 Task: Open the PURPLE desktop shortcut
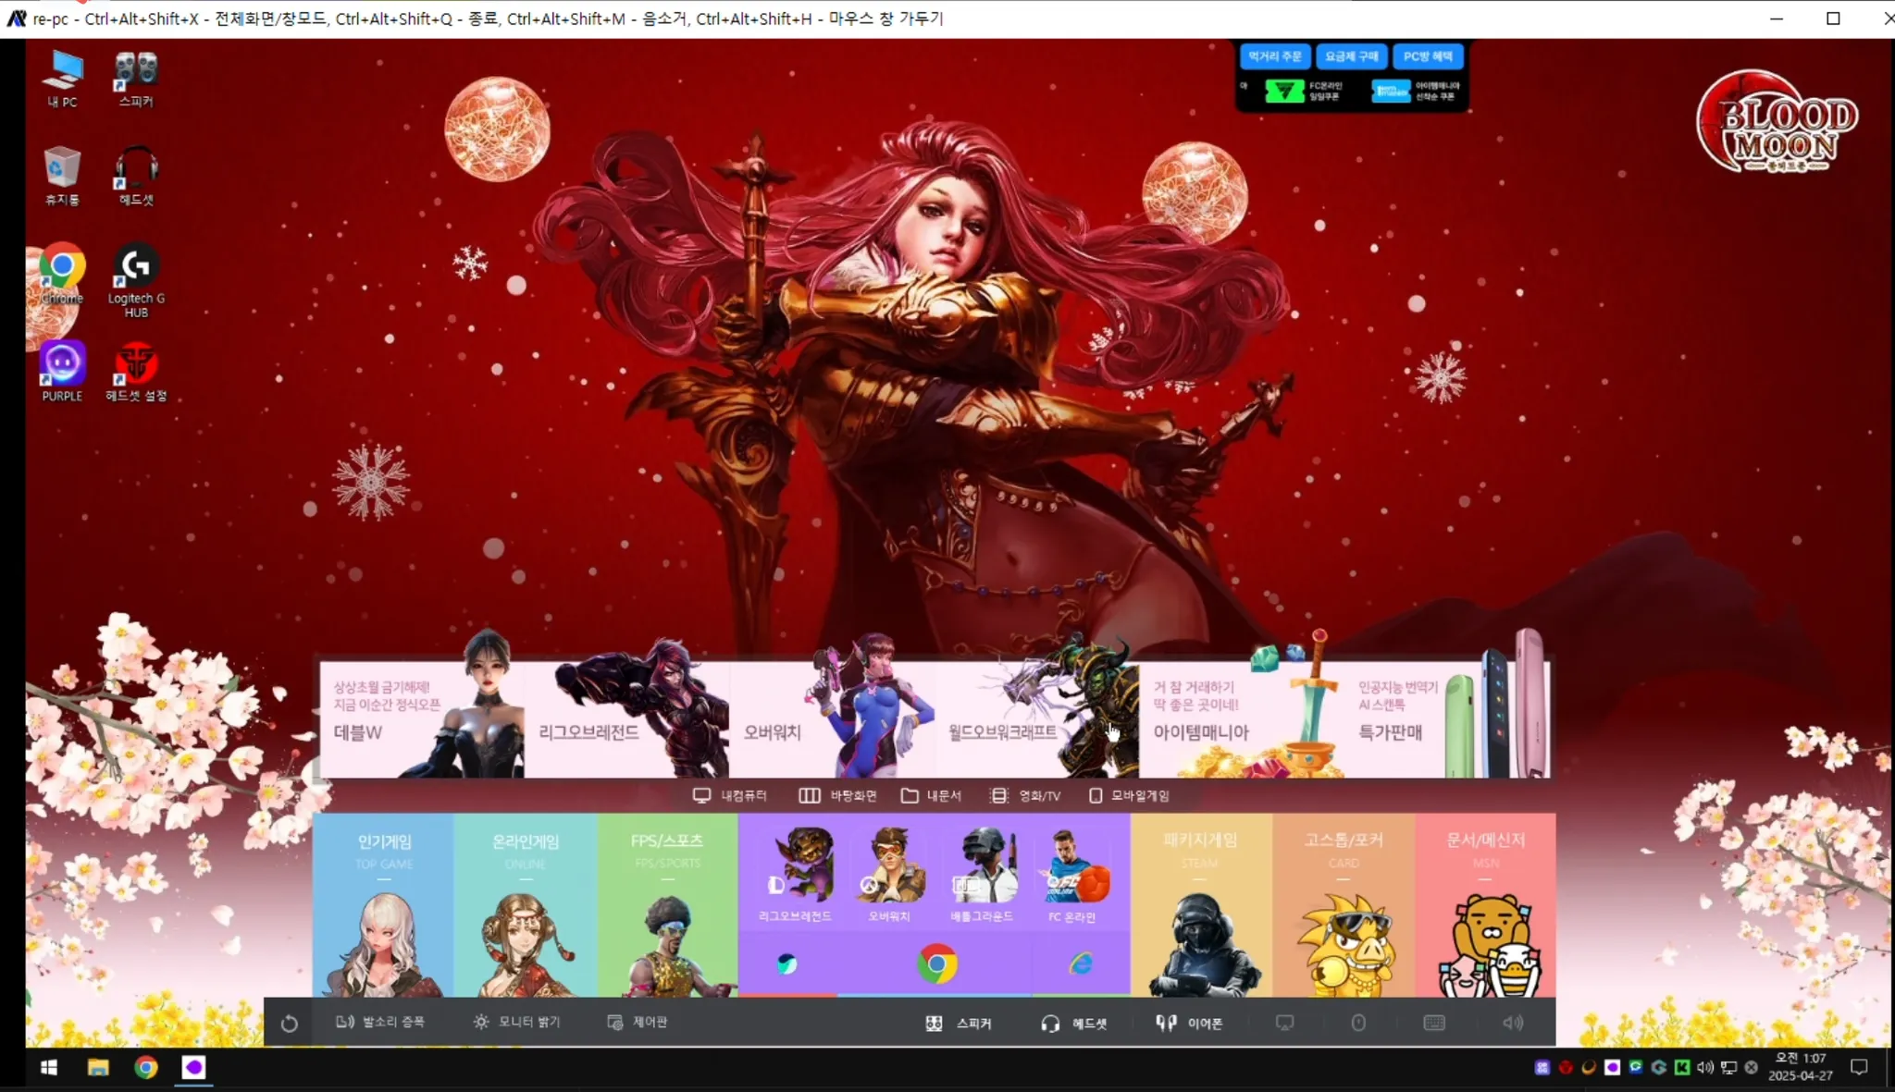62,372
